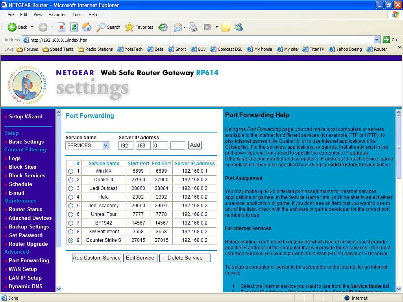Viewport: 403px width, 302px height.
Task: Select the Win MX radio button
Action: [70, 171]
